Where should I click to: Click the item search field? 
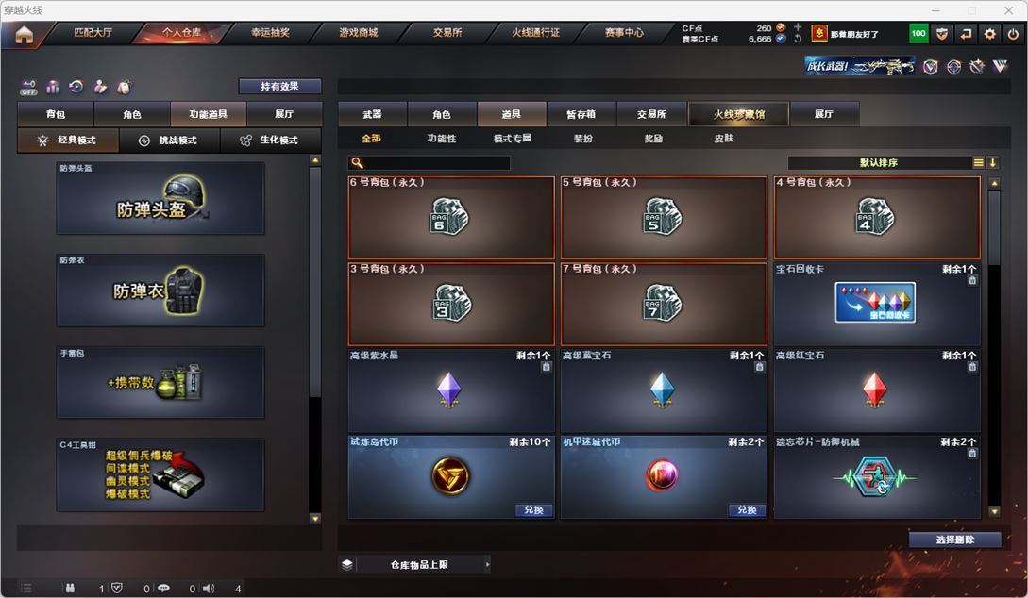tap(429, 162)
